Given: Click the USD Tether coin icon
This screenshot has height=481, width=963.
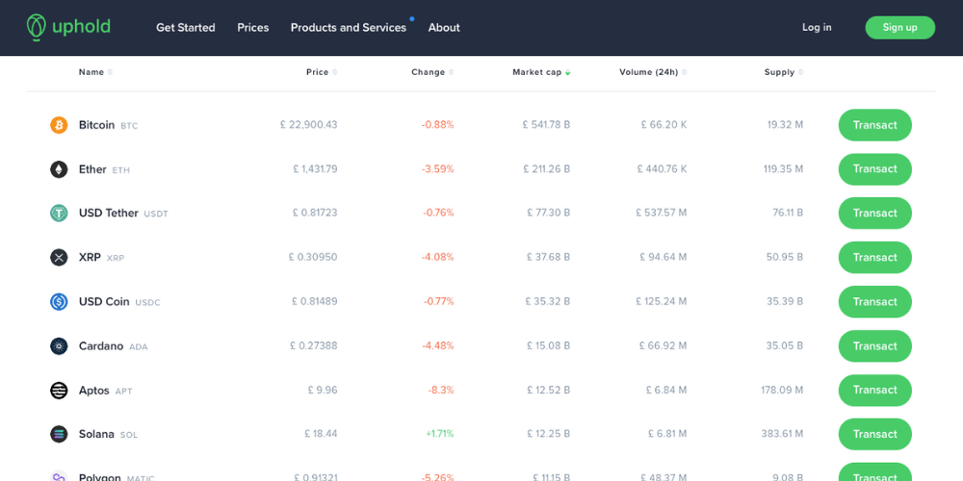Looking at the screenshot, I should tap(59, 214).
